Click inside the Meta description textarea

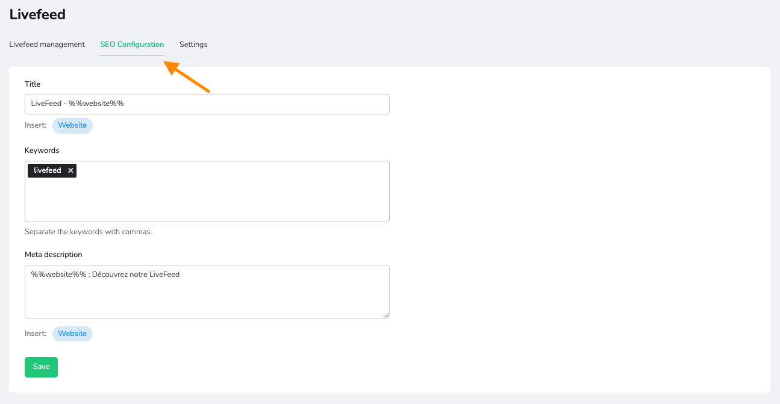coord(207,291)
